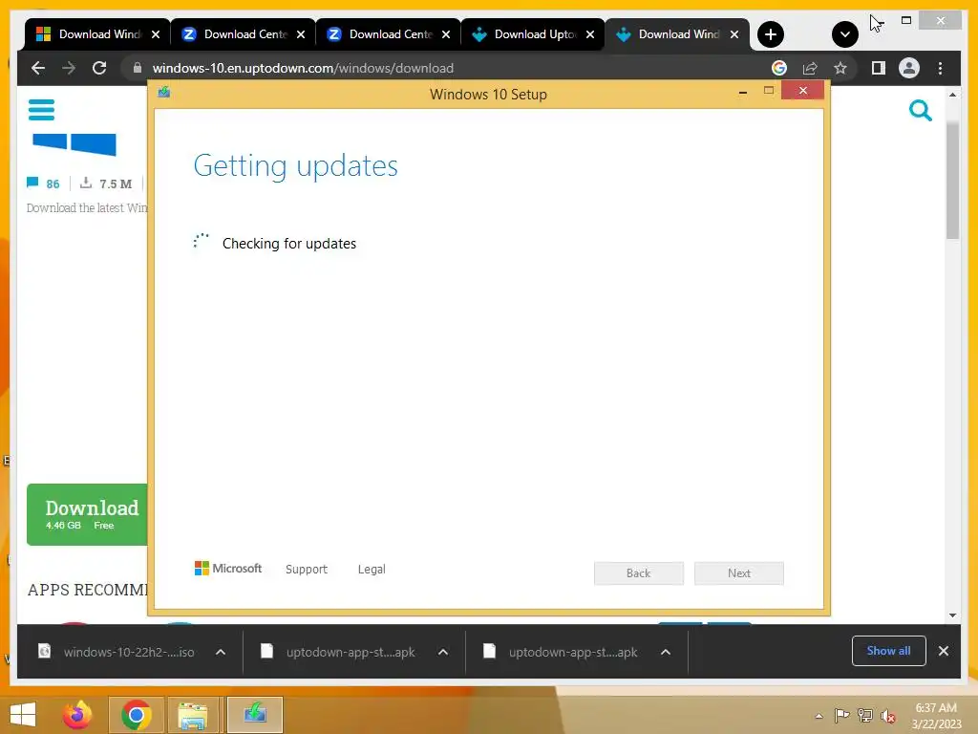This screenshot has height=734, width=978.
Task: Launch Firefox from the taskbar
Action: click(77, 715)
